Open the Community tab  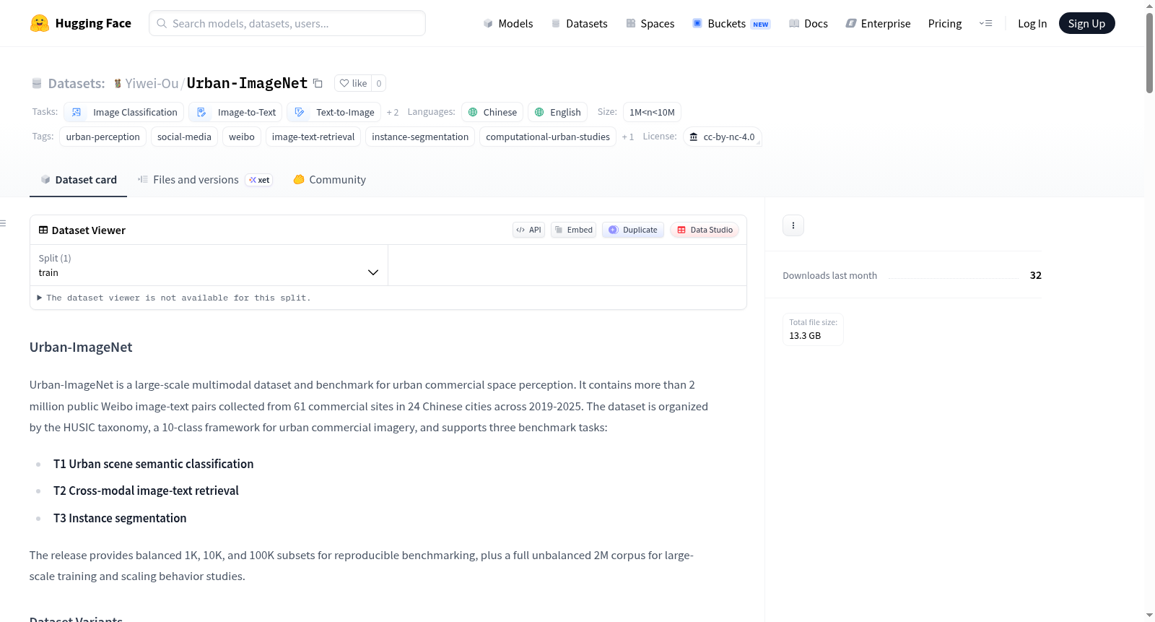(329, 180)
